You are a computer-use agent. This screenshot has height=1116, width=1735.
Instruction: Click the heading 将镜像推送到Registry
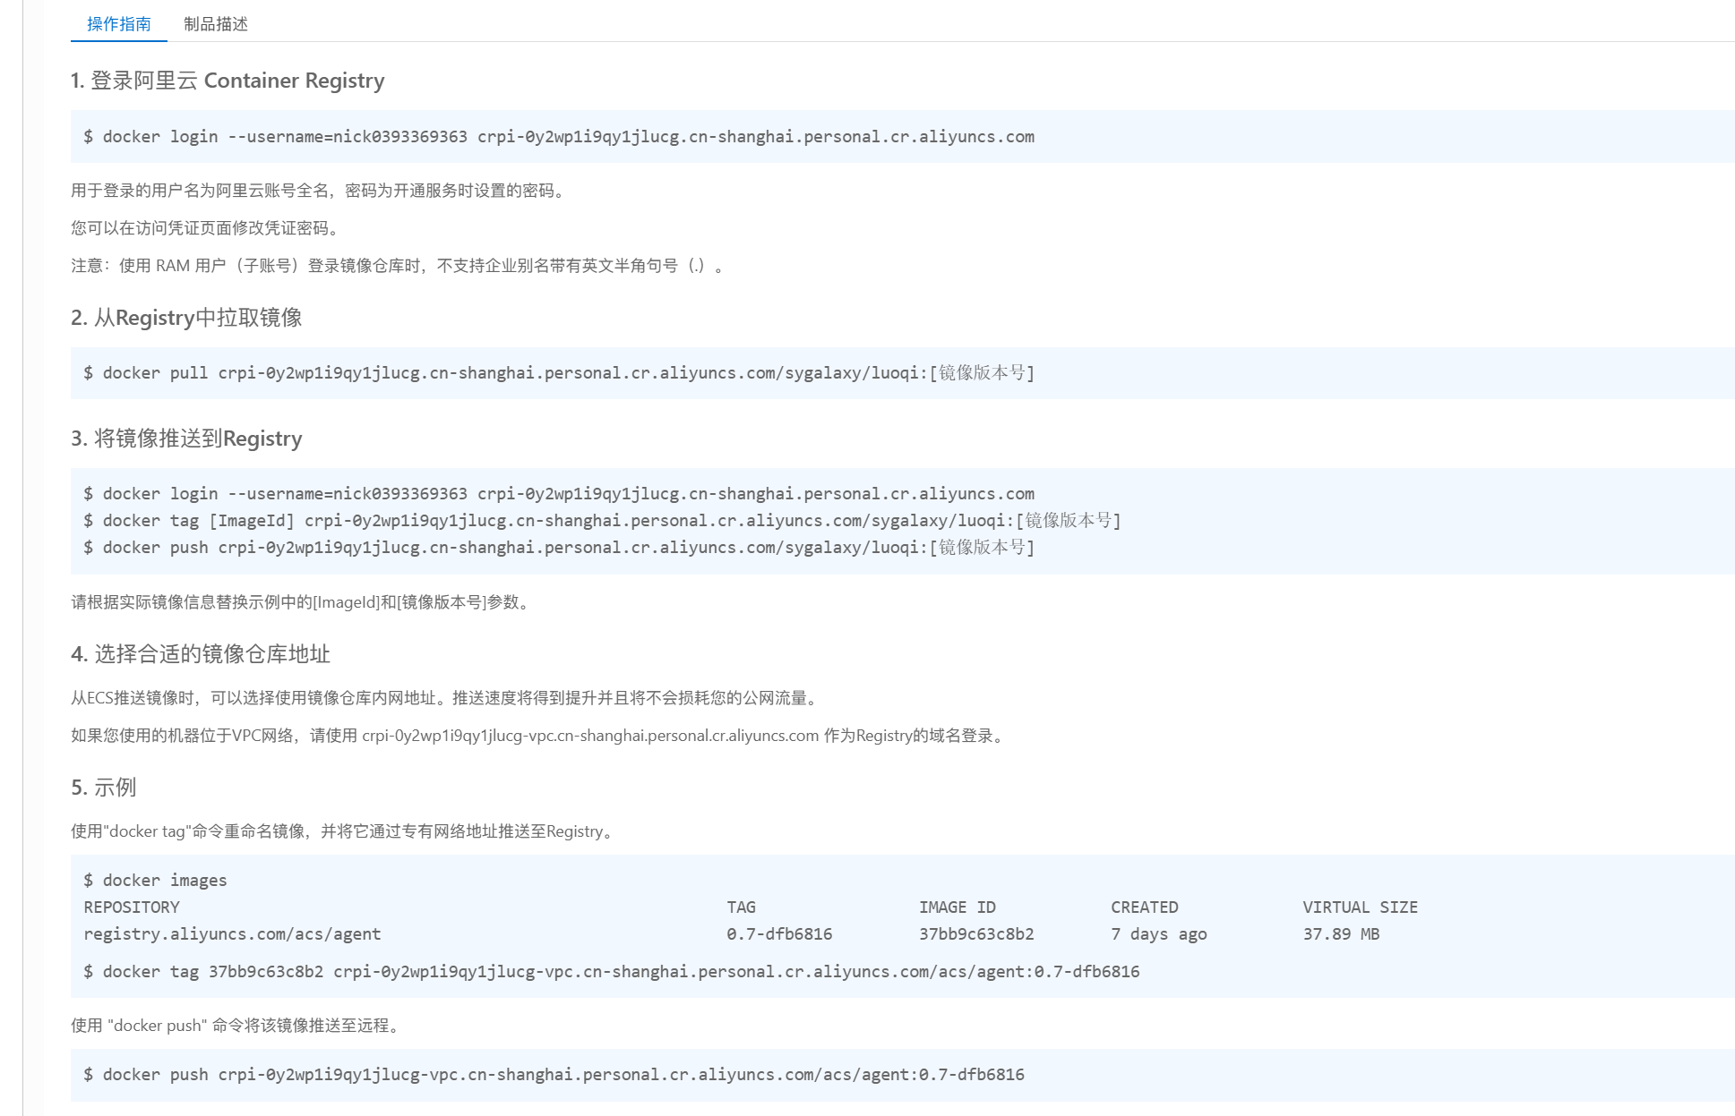pyautogui.click(x=186, y=439)
